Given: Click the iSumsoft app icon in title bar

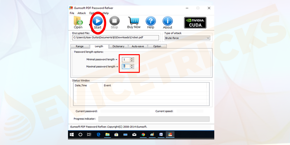Looking at the screenshot, I should pos(71,8).
